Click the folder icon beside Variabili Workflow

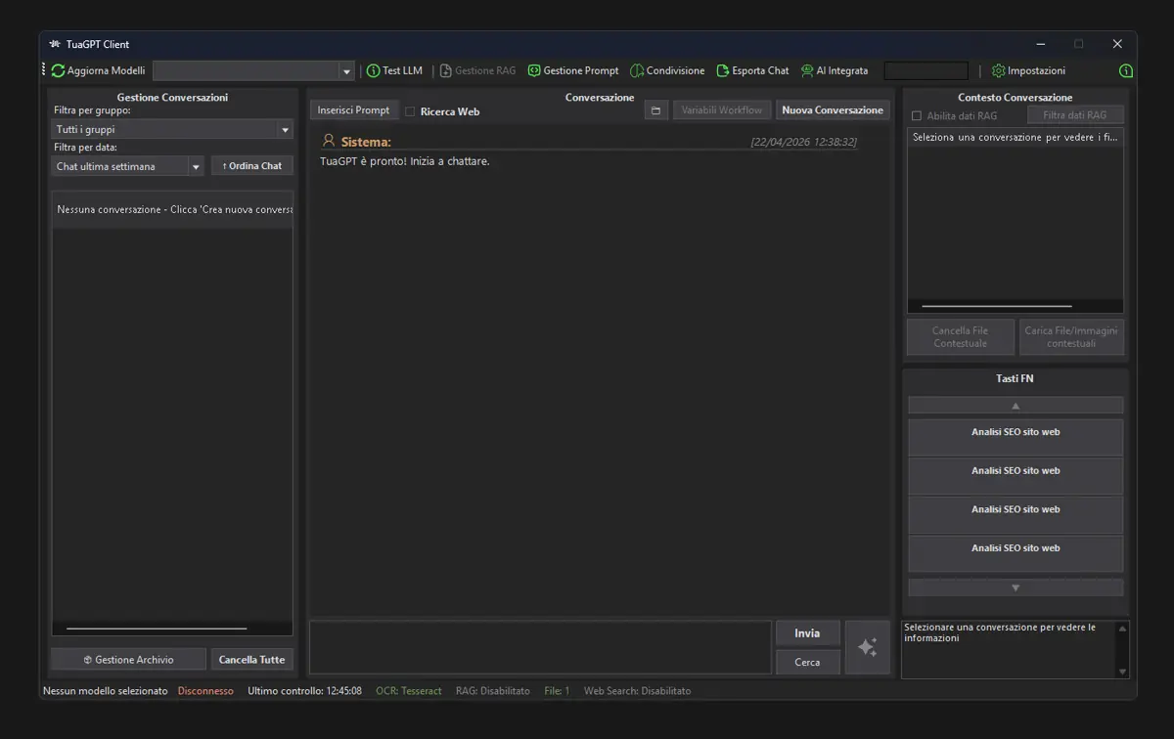pyautogui.click(x=656, y=110)
